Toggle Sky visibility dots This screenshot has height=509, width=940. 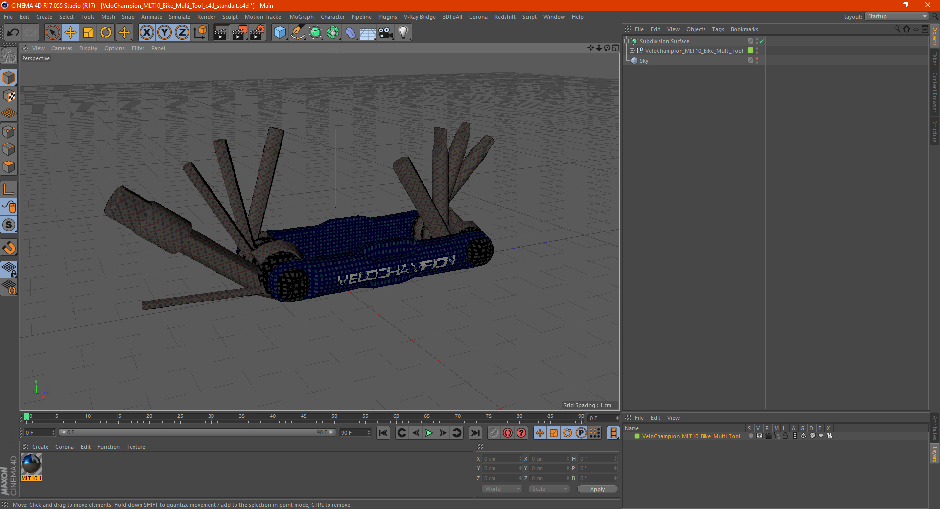tap(757, 61)
